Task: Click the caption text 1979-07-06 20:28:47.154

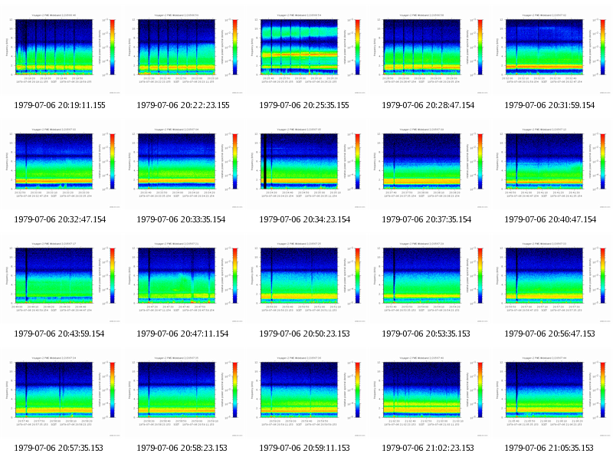Action: coord(428,105)
